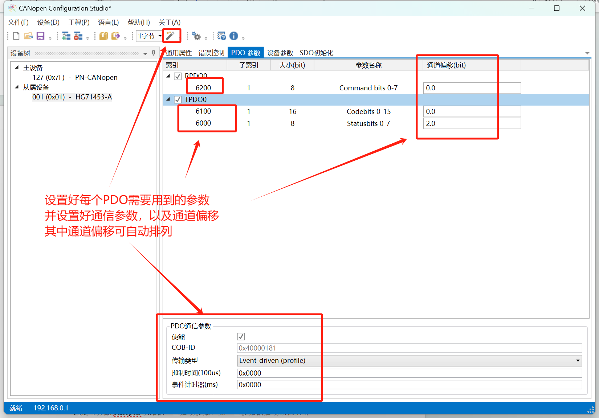
Task: Toggle the 使能 enable checkbox
Action: pos(241,336)
